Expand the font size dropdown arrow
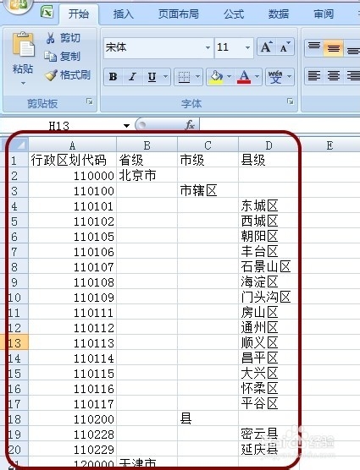 point(247,47)
